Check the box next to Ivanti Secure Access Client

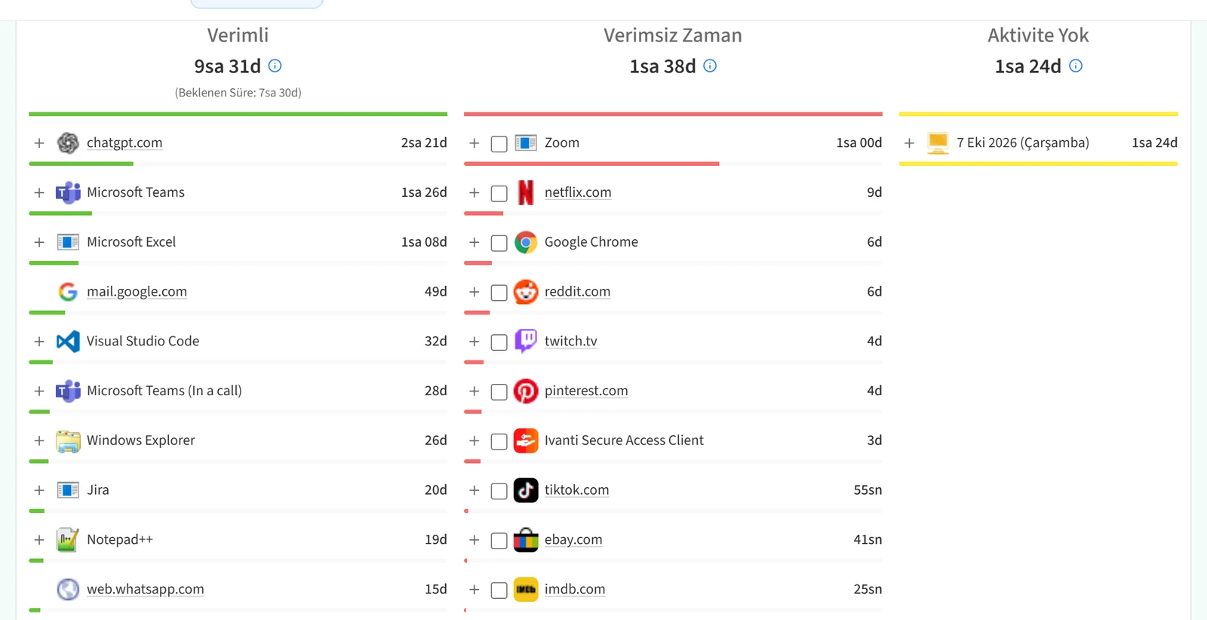pos(499,441)
